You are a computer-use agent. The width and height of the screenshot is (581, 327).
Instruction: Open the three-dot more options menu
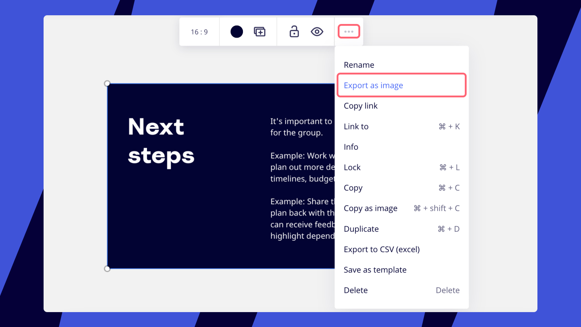349,32
